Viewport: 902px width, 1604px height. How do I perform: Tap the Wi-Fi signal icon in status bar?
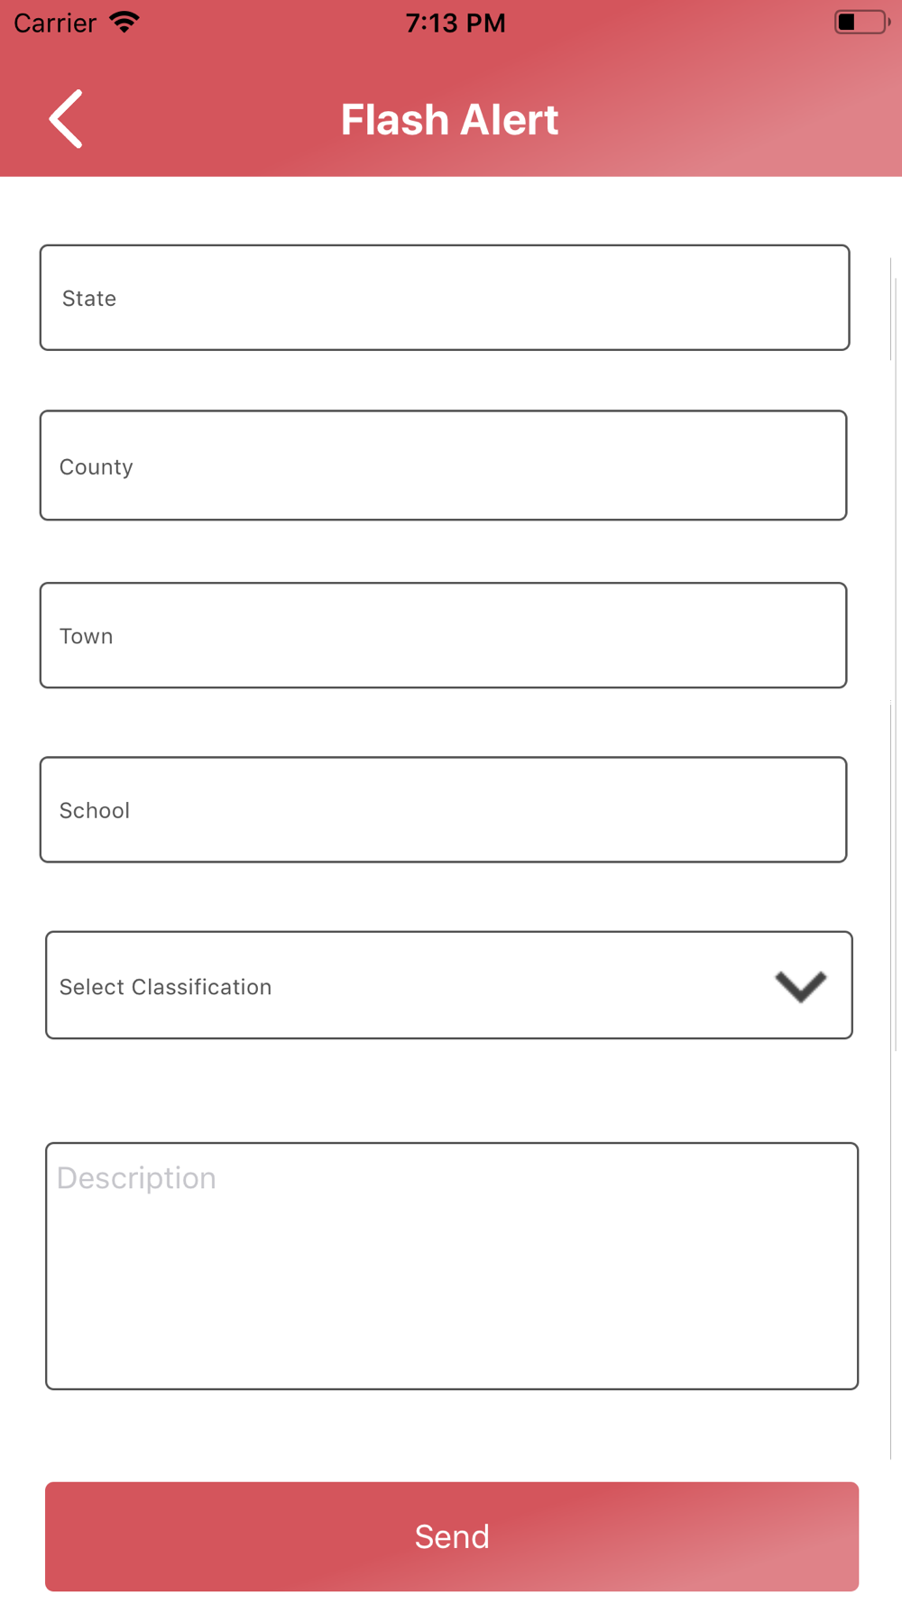coord(124,22)
